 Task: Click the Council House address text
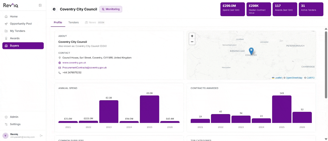(x=97, y=58)
